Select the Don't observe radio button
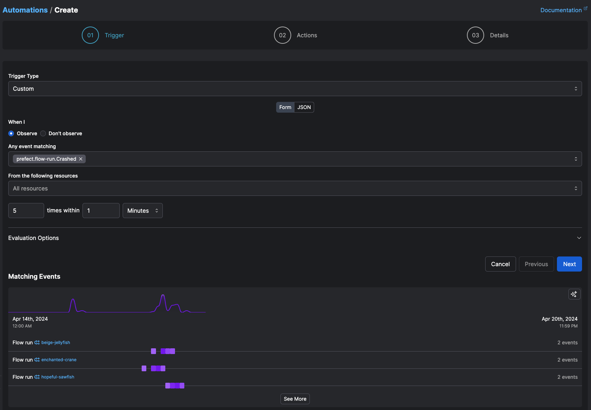This screenshot has width=591, height=410. 43,133
